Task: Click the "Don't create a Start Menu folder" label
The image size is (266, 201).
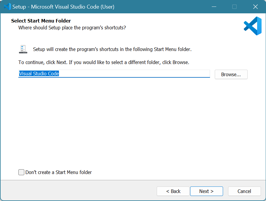Action: (59, 172)
